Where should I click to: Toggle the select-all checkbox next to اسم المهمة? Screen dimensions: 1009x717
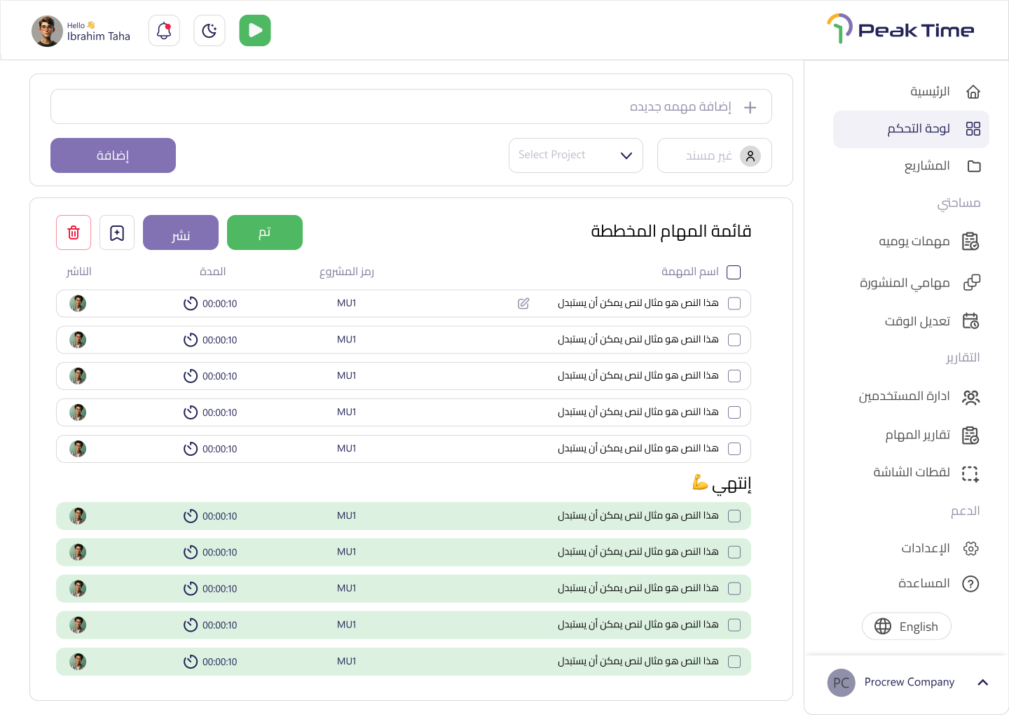point(734,272)
